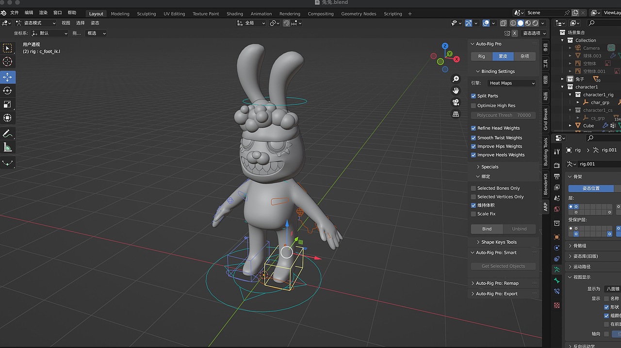This screenshot has height=348, width=621.
Task: Switch to the Sculpting workspace tab
Action: (147, 14)
